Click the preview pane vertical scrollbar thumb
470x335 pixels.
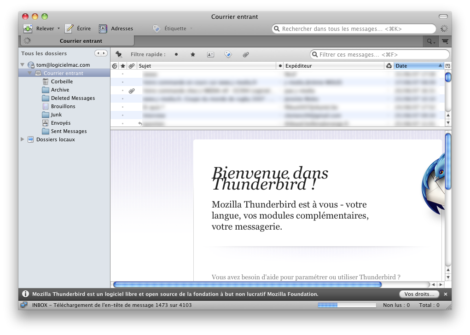point(448,161)
